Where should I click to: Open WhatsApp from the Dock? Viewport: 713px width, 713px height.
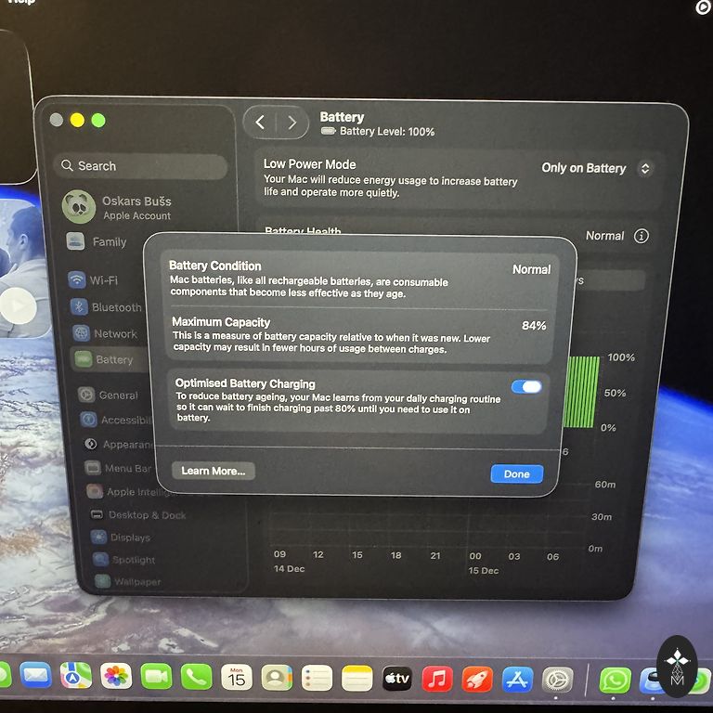[615, 680]
